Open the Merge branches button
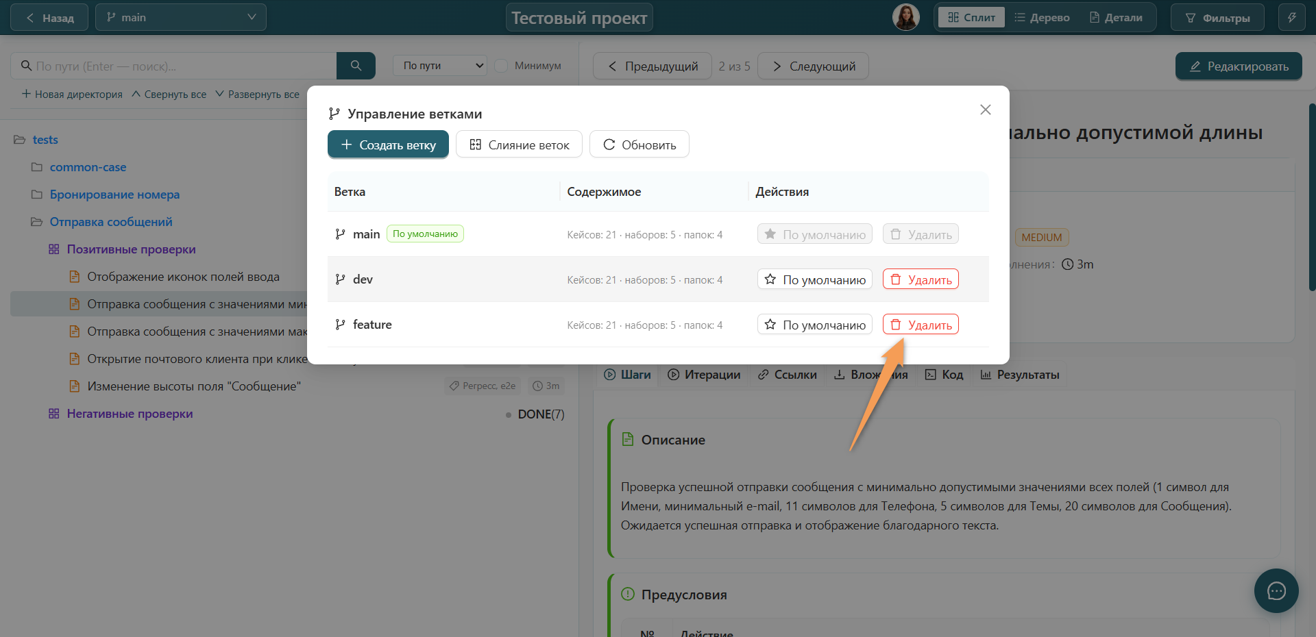1316x637 pixels. click(x=519, y=145)
